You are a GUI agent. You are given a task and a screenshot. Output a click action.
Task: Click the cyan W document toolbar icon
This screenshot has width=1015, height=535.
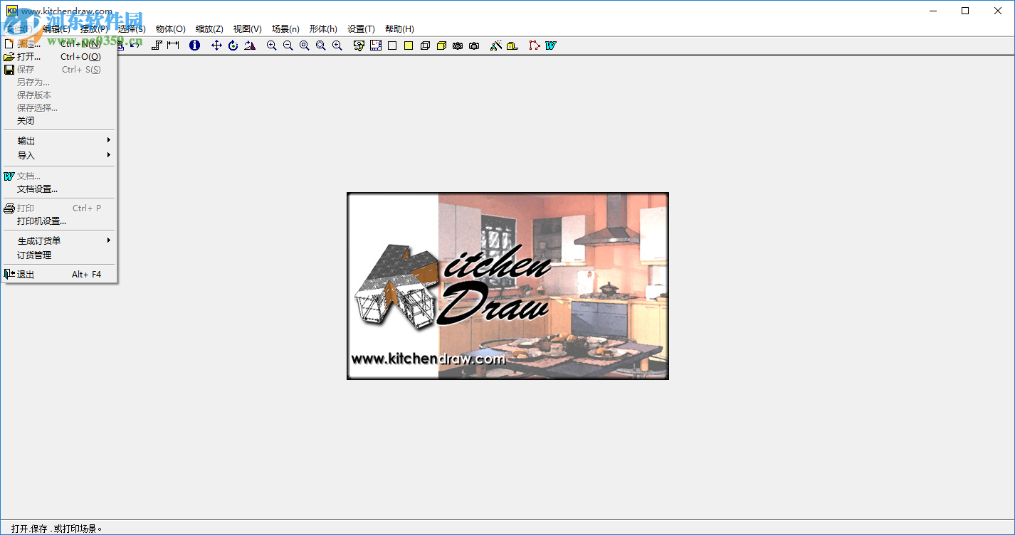point(551,46)
